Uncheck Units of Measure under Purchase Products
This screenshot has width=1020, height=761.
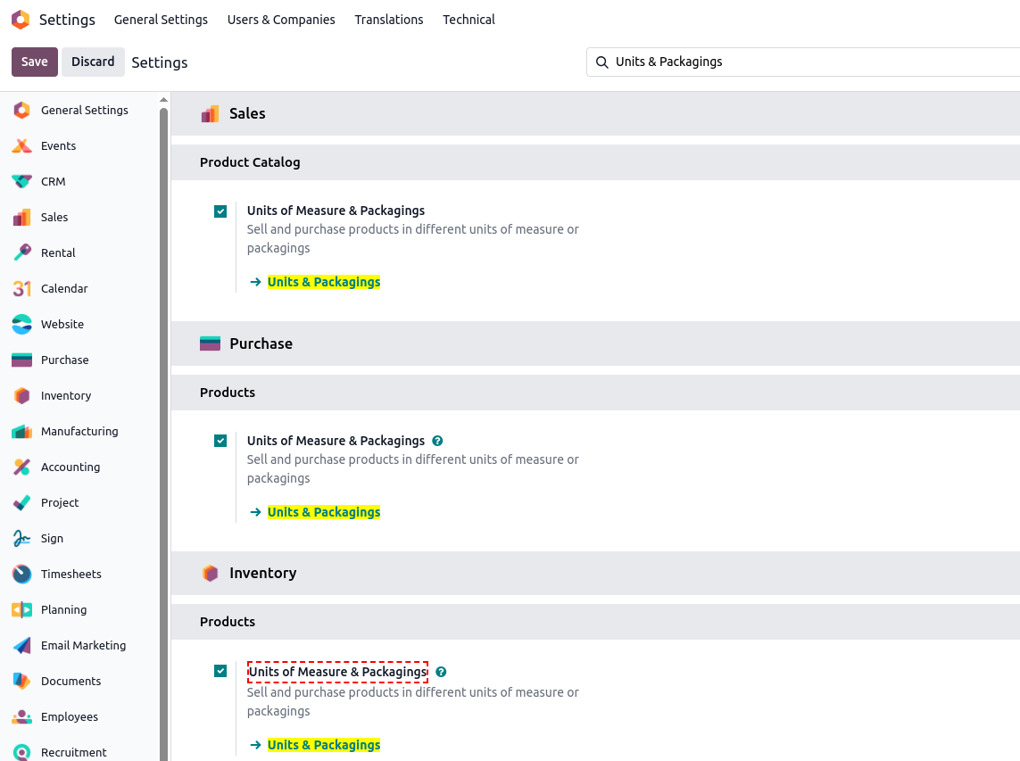click(220, 441)
